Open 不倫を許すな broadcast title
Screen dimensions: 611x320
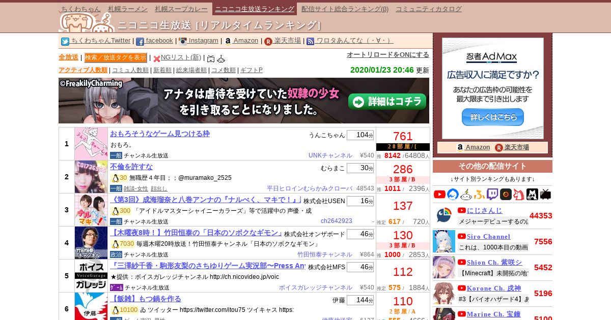point(131,167)
